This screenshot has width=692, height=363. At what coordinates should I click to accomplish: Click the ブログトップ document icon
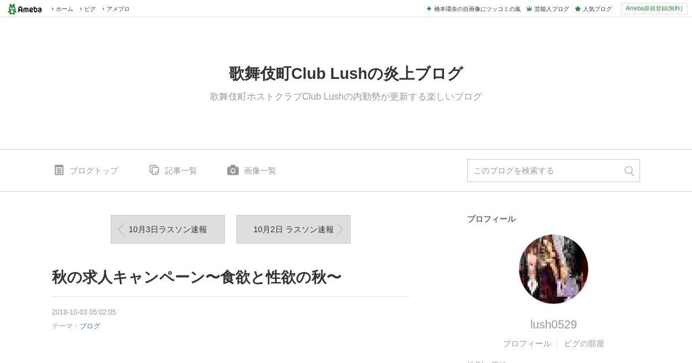click(59, 170)
